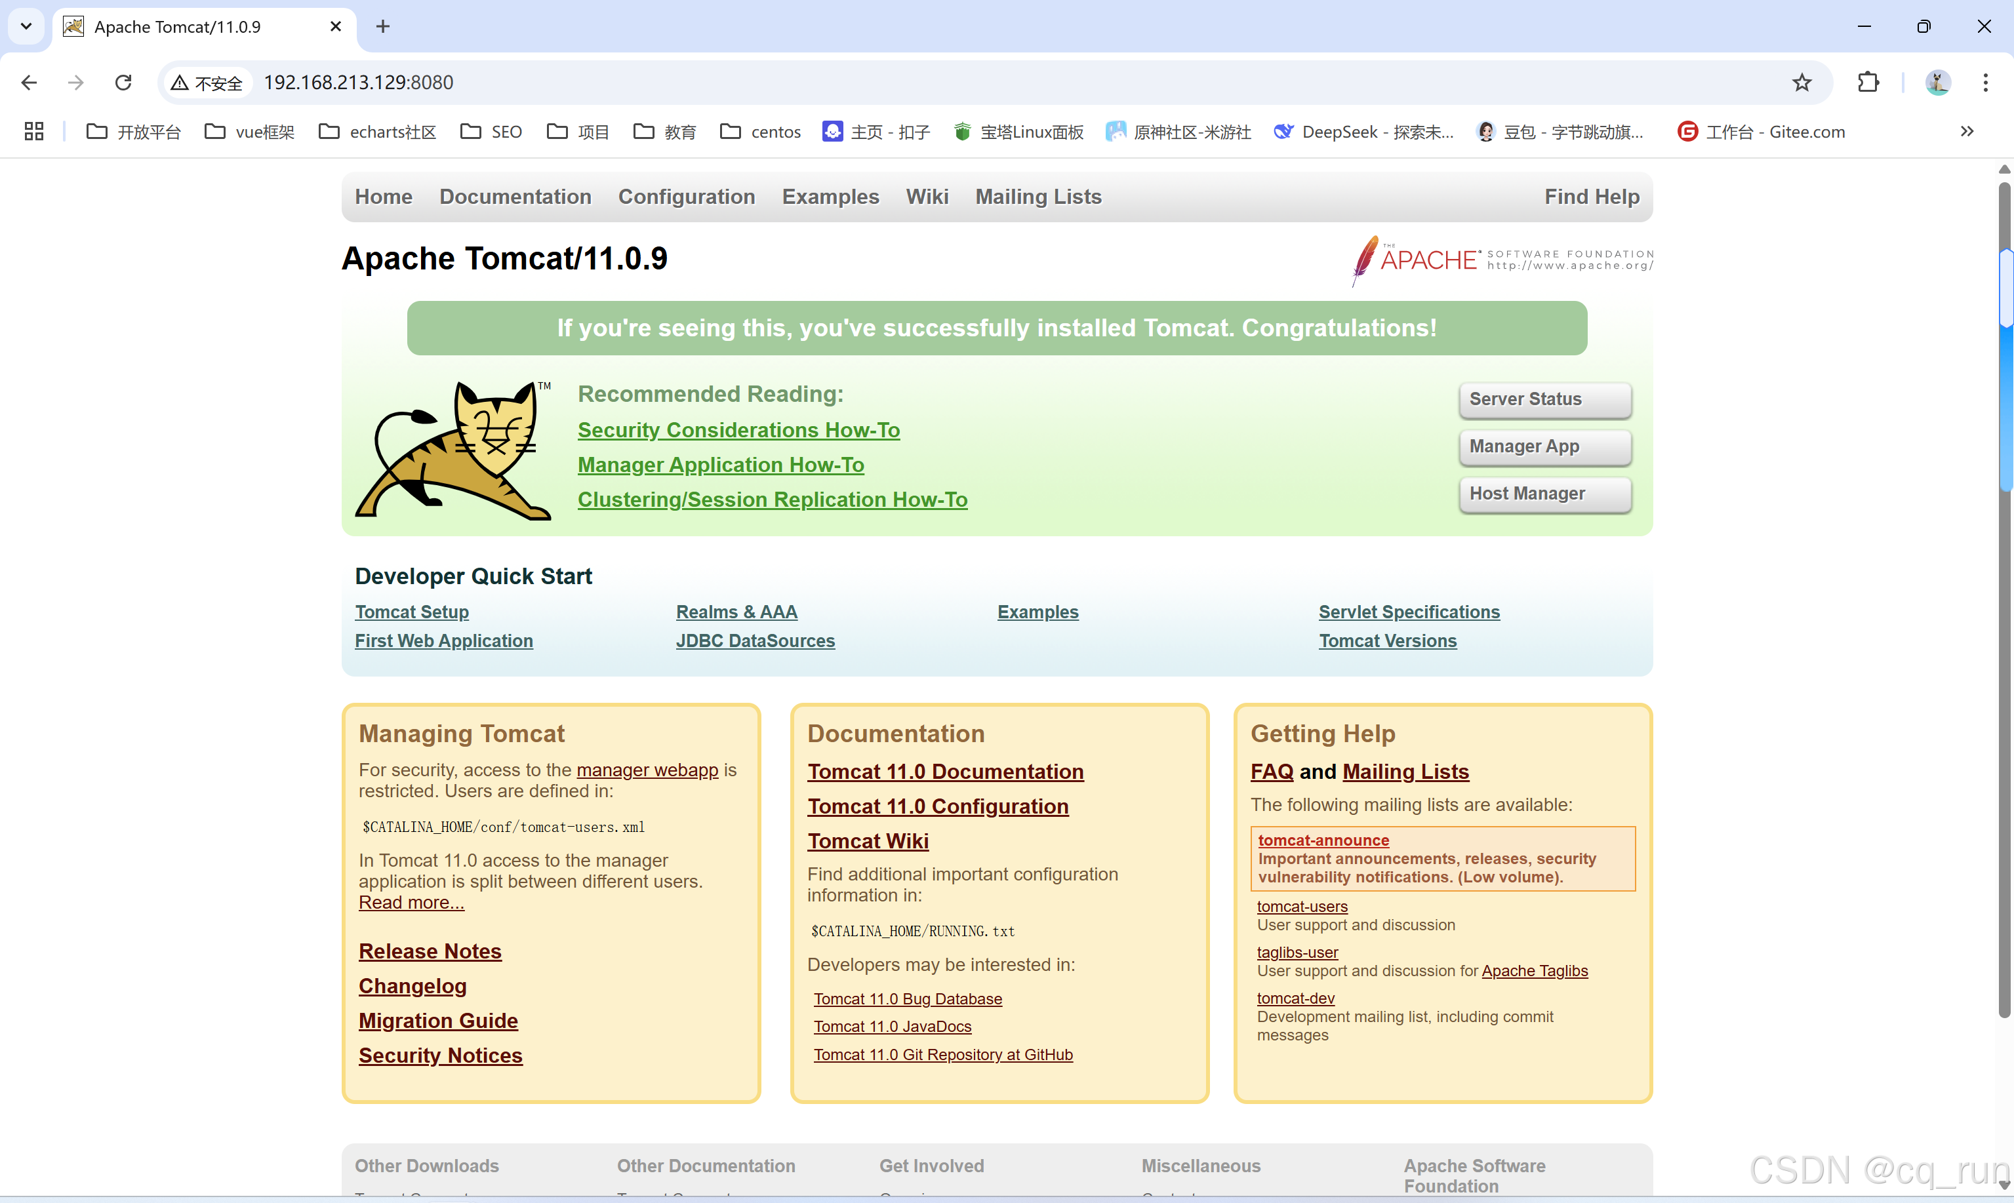Image resolution: width=2014 pixels, height=1203 pixels.
Task: Open the 教育 bookmark folder
Action: point(665,131)
